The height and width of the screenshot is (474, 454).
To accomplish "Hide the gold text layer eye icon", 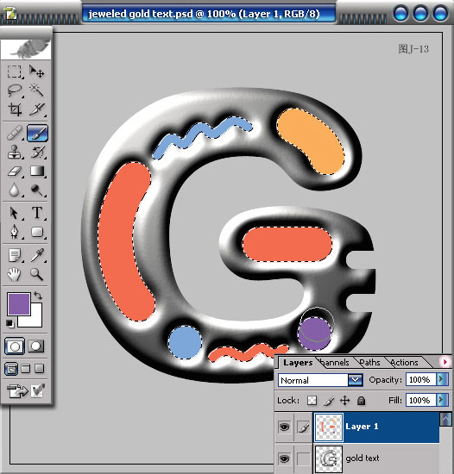I will pyautogui.click(x=284, y=458).
